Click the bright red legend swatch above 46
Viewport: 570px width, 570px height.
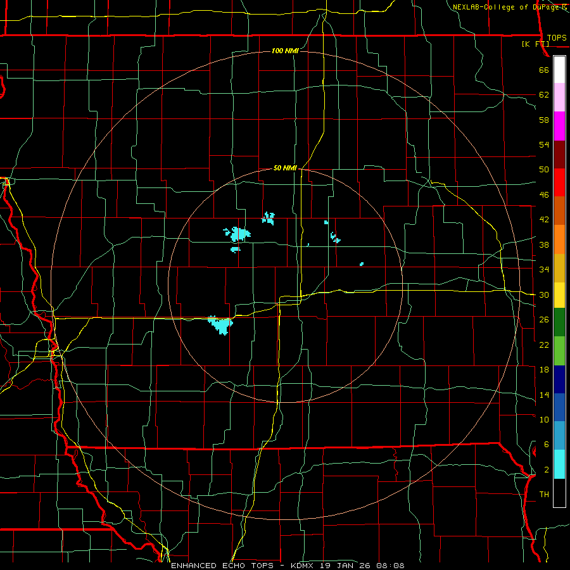click(x=559, y=182)
